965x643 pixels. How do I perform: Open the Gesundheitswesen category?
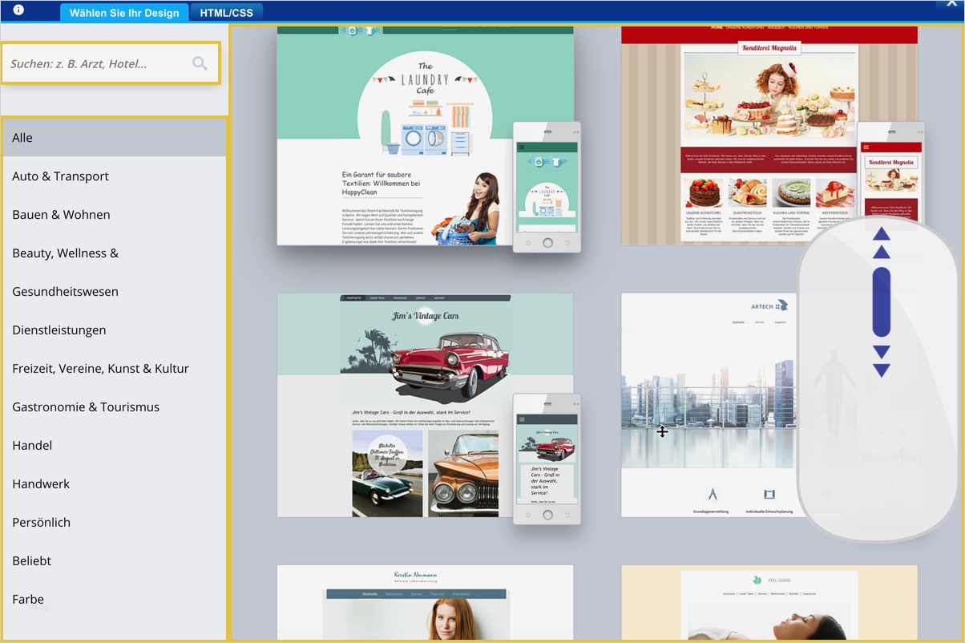click(115, 292)
